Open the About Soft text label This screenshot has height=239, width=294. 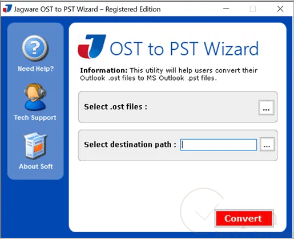tap(36, 166)
